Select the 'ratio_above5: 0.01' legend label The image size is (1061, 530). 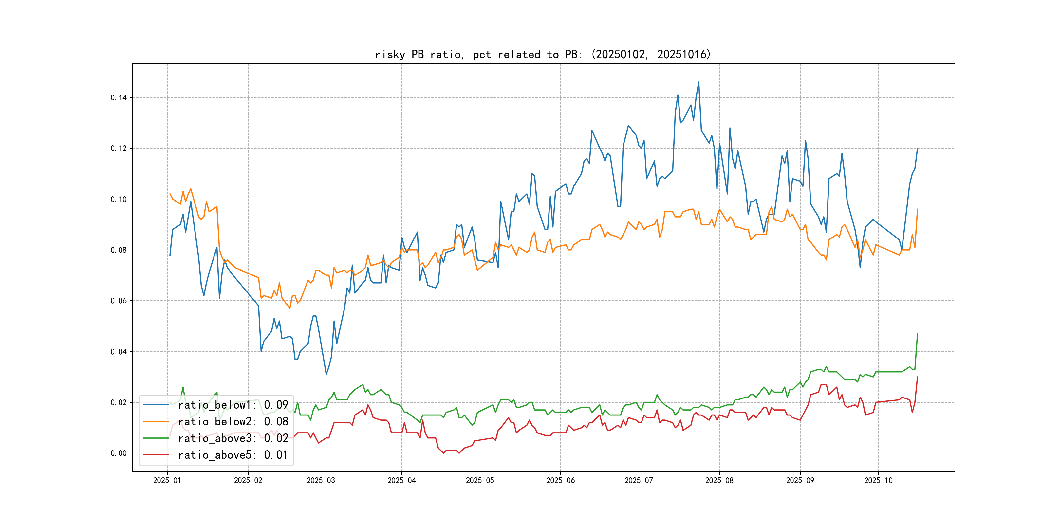(x=233, y=455)
